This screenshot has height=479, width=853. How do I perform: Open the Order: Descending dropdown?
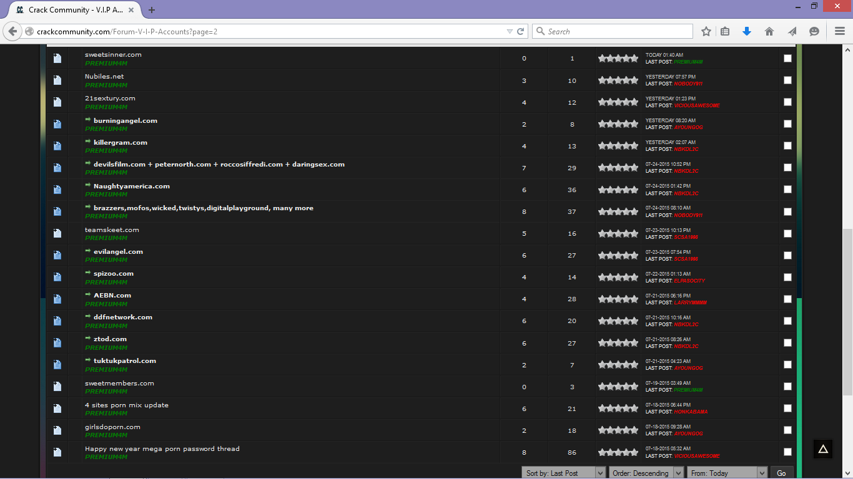[x=646, y=473]
